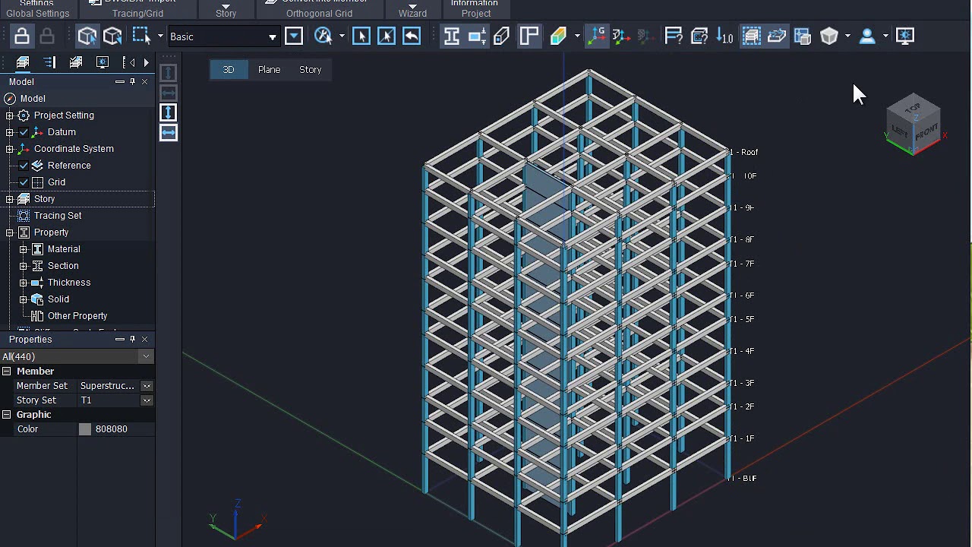
Task: Select the Other Property tree item
Action: coord(77,316)
